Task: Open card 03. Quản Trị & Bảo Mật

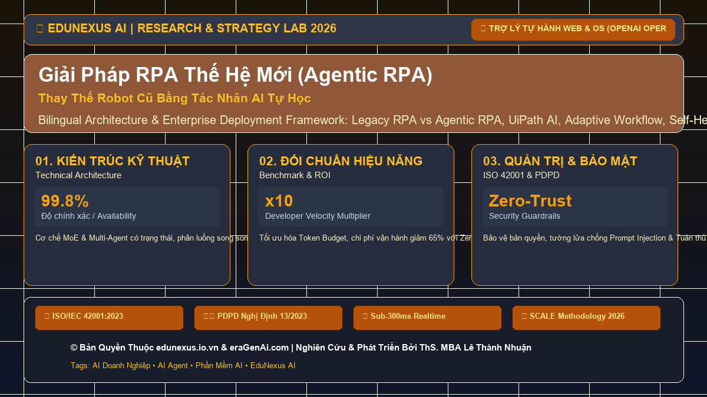Action: pyautogui.click(x=574, y=215)
